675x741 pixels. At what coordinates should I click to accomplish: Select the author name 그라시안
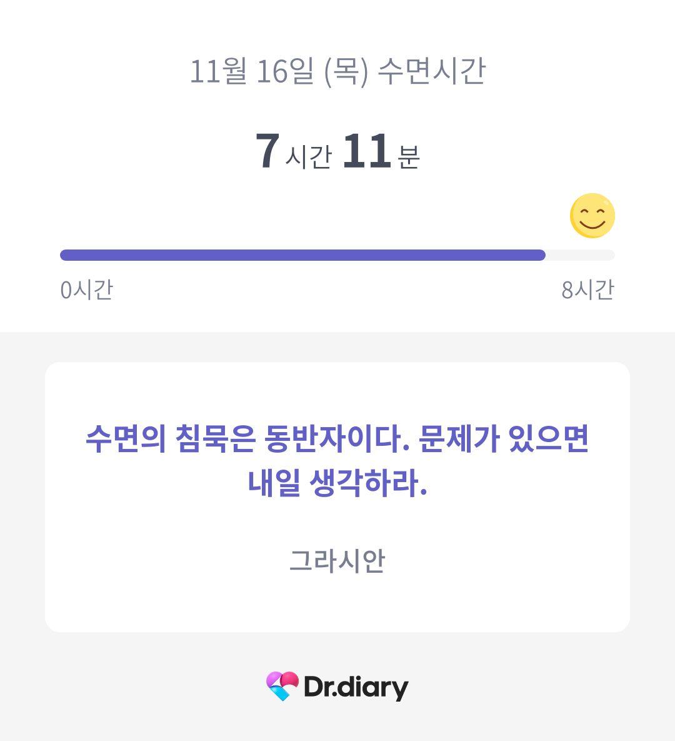click(337, 561)
